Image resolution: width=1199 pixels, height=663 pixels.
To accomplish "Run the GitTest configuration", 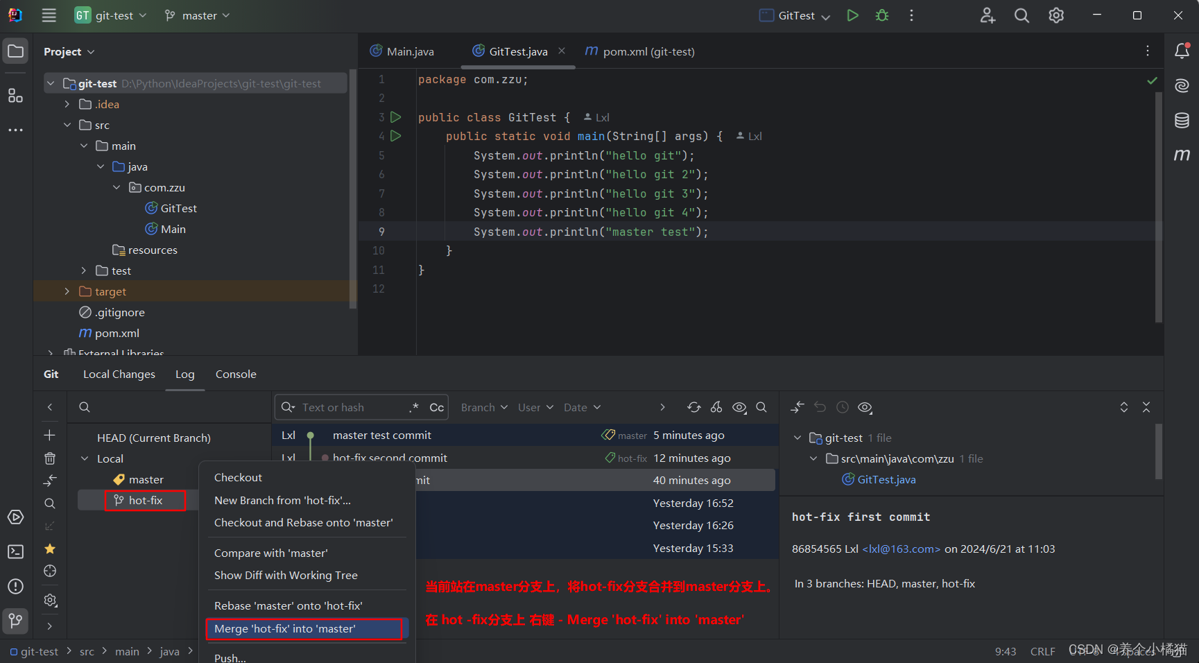I will click(x=852, y=15).
